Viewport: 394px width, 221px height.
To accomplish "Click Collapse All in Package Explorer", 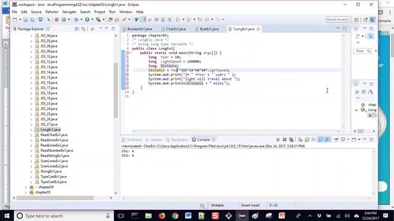I will 76,29.
